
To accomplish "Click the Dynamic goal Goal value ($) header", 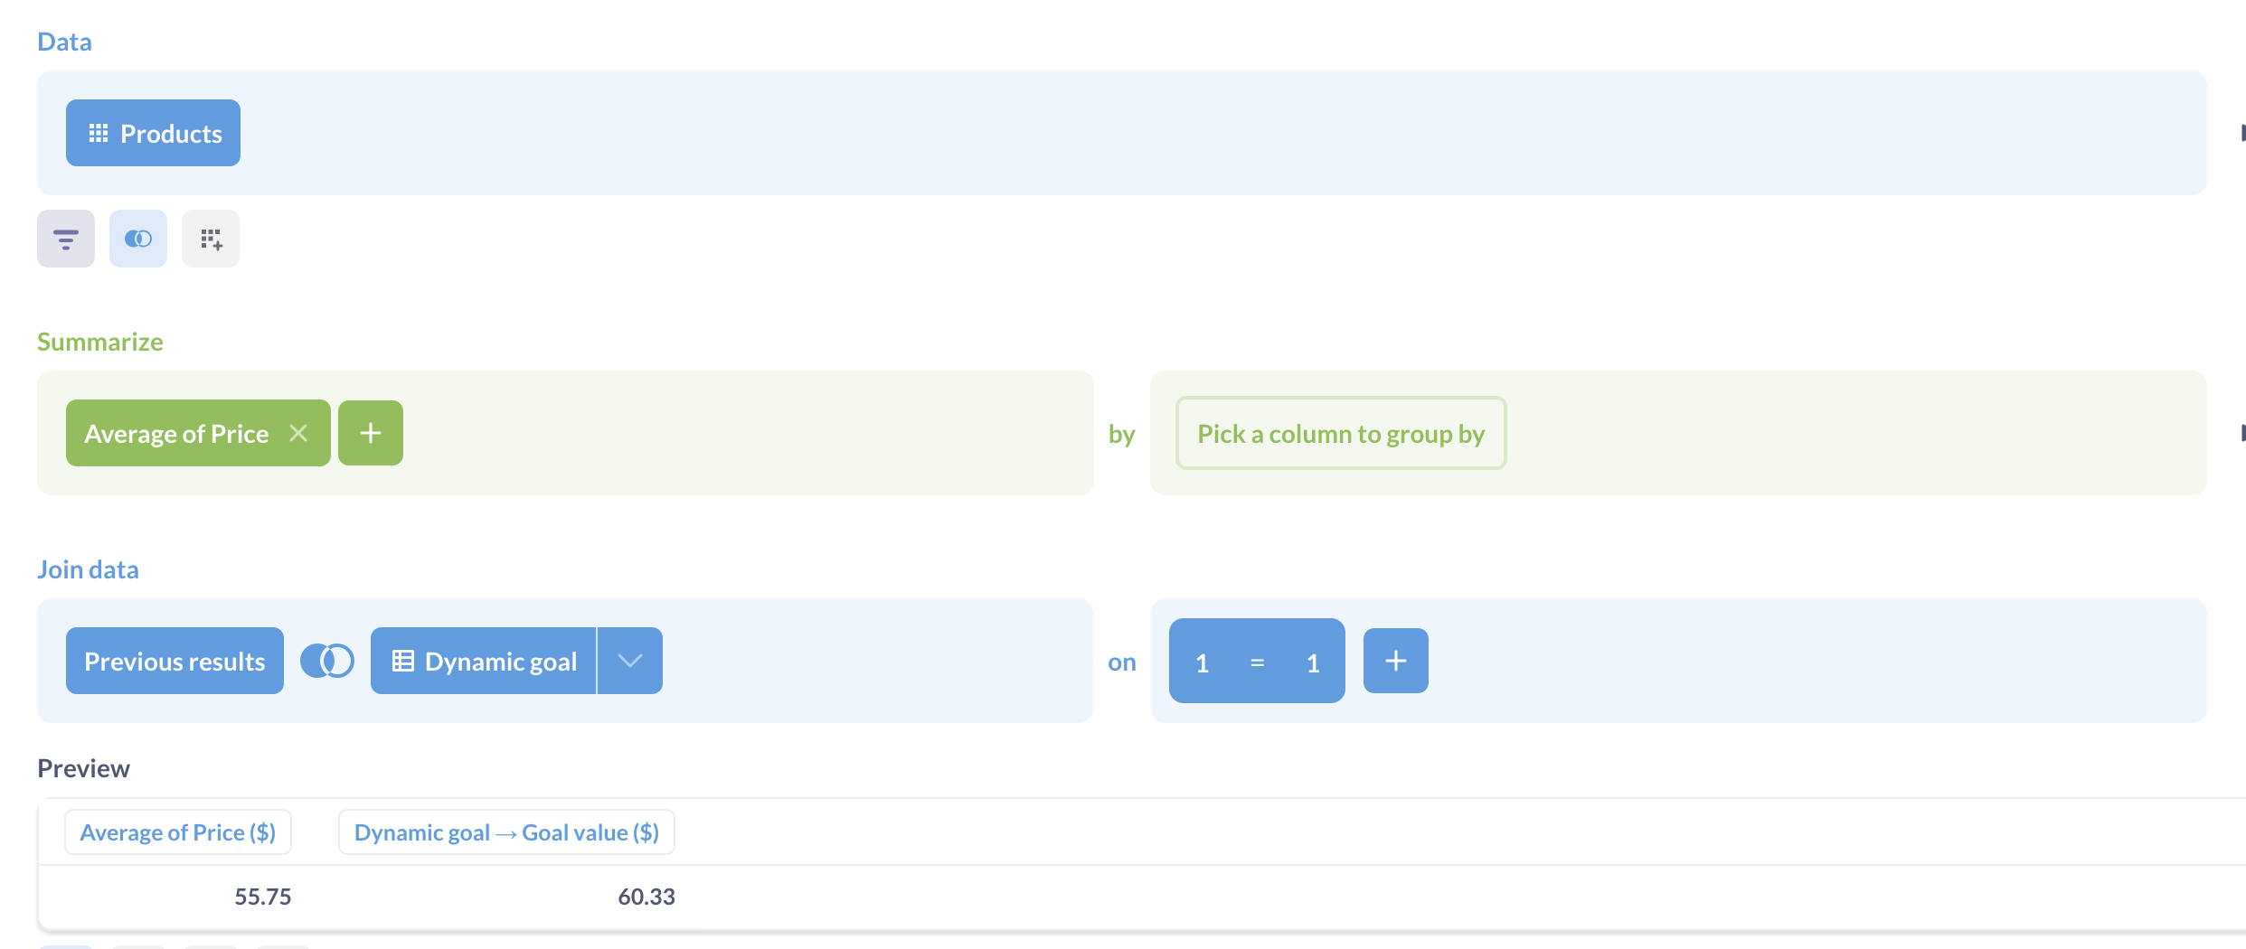I will pos(505,831).
